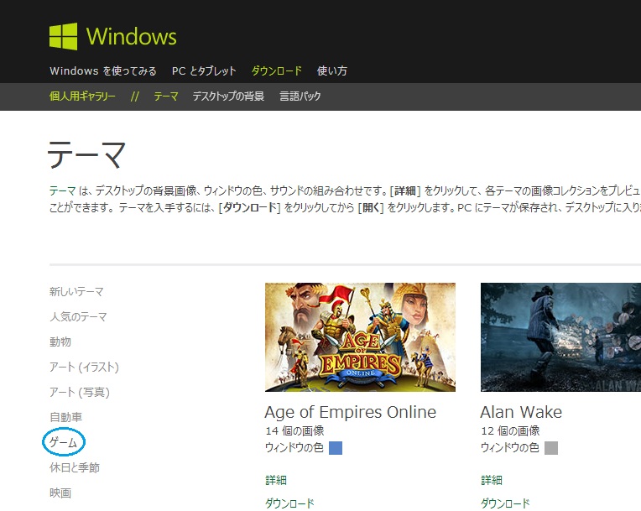The width and height of the screenshot is (641, 511).
Task: Switch to the 言語パック tab
Action: click(x=300, y=96)
